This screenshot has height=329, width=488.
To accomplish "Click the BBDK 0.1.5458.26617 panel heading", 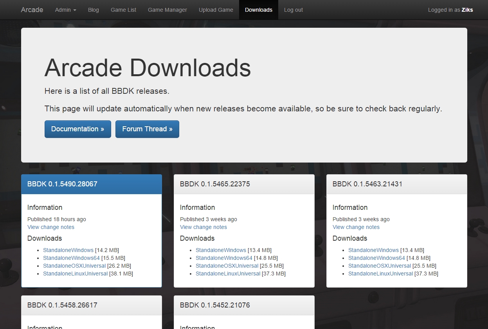I will (x=92, y=305).
